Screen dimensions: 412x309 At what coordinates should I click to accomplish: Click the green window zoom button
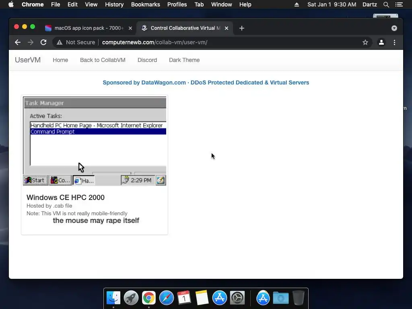coord(33,27)
